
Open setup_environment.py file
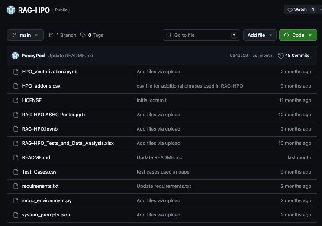(47, 200)
